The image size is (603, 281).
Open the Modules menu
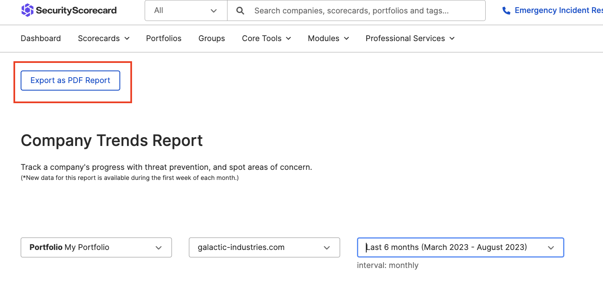328,38
